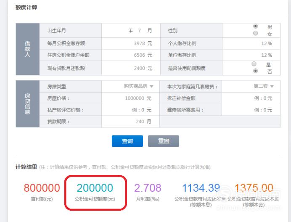
Task: Click the 200000 公积金可贷额度 result value
Action: [x=95, y=188]
